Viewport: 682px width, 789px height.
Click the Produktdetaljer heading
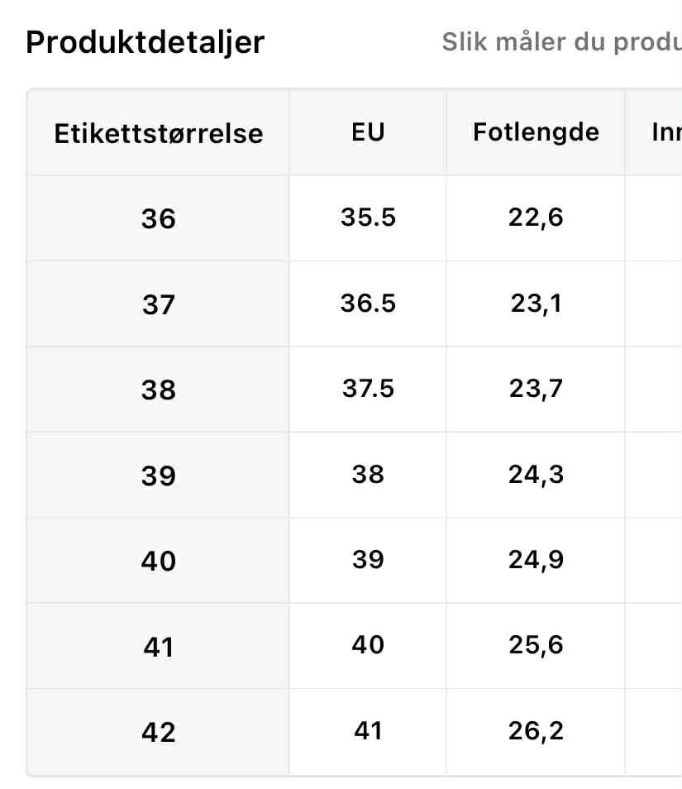(x=145, y=42)
